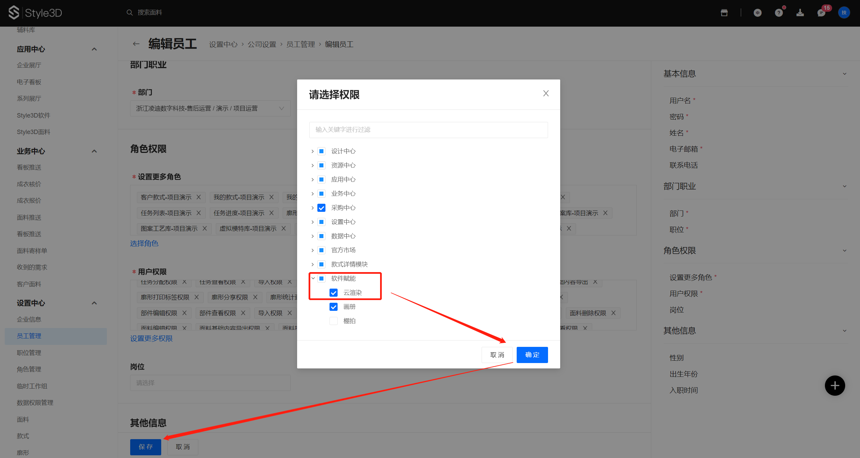Open 角色管理 in the sidebar

point(29,369)
